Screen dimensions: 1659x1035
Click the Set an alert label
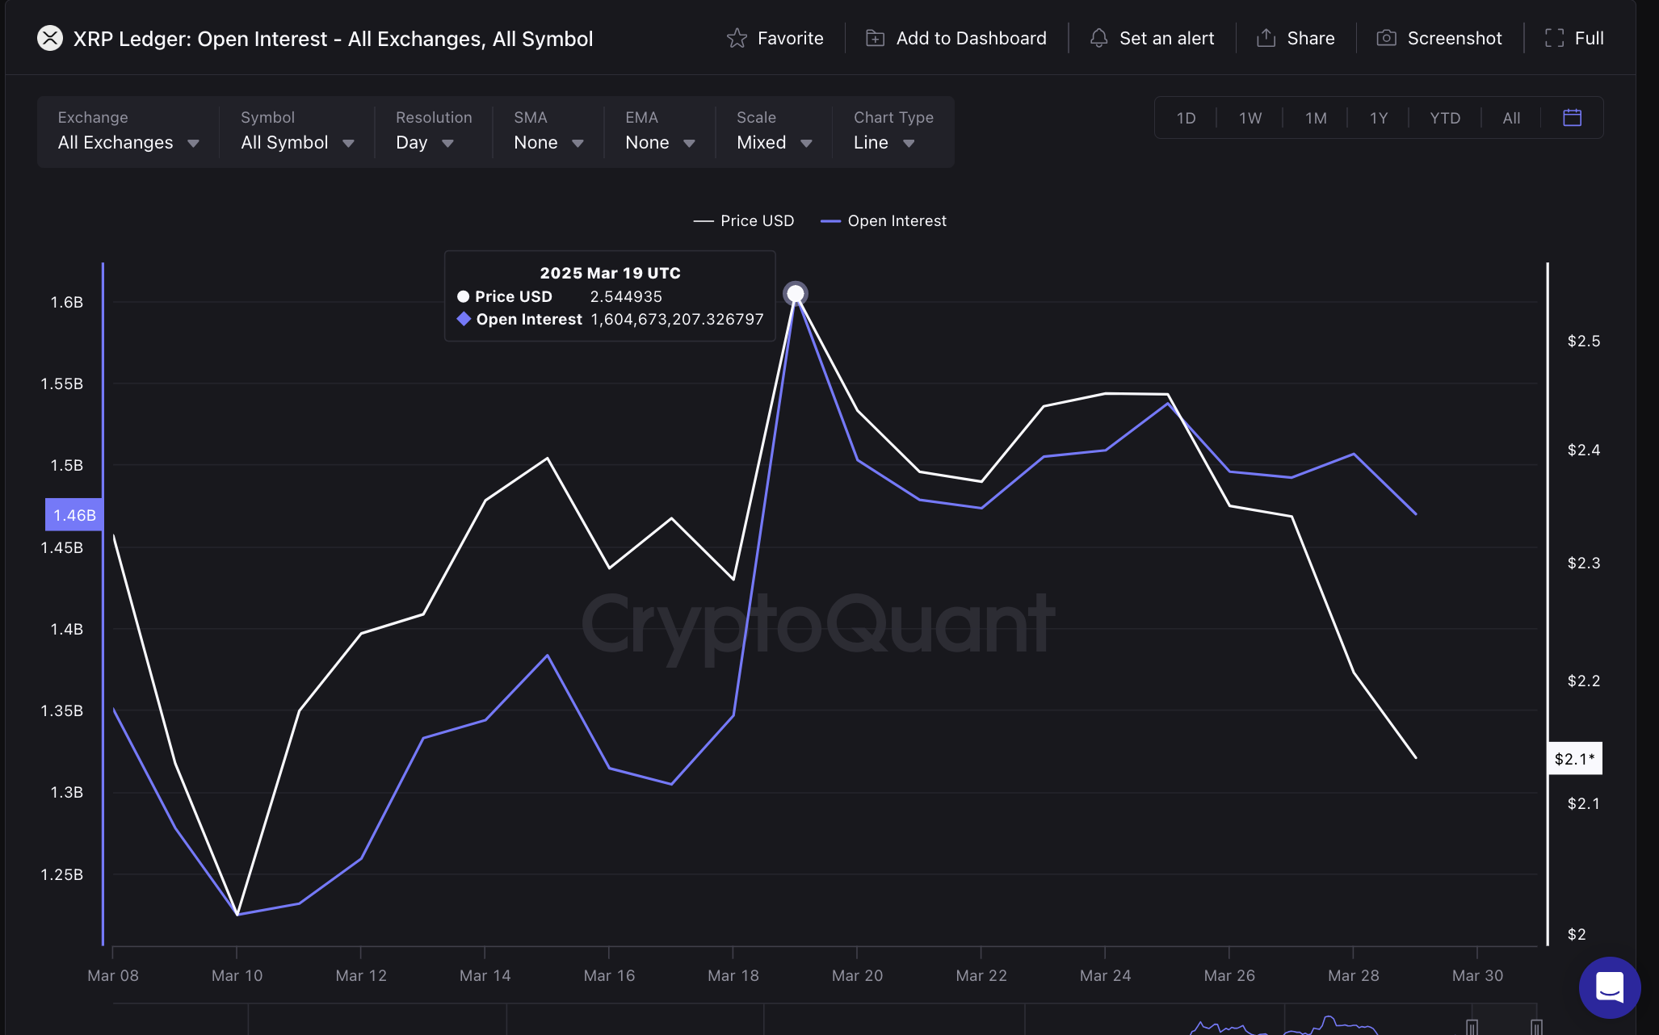click(x=1166, y=38)
